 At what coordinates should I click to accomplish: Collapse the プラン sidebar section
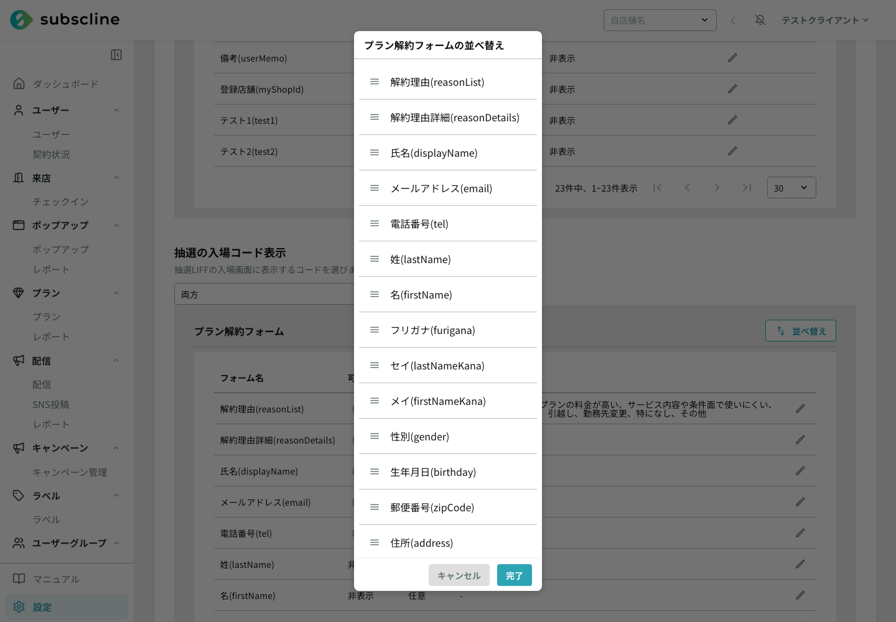coord(116,293)
